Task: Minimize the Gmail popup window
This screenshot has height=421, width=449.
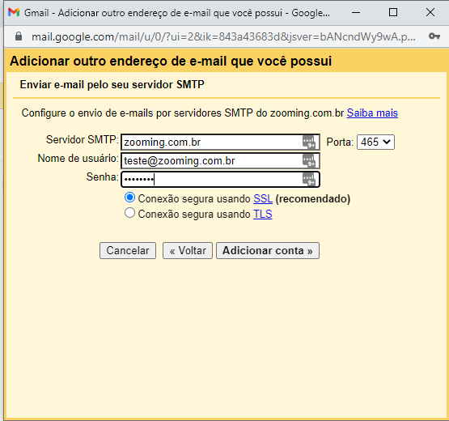Action: click(x=356, y=12)
